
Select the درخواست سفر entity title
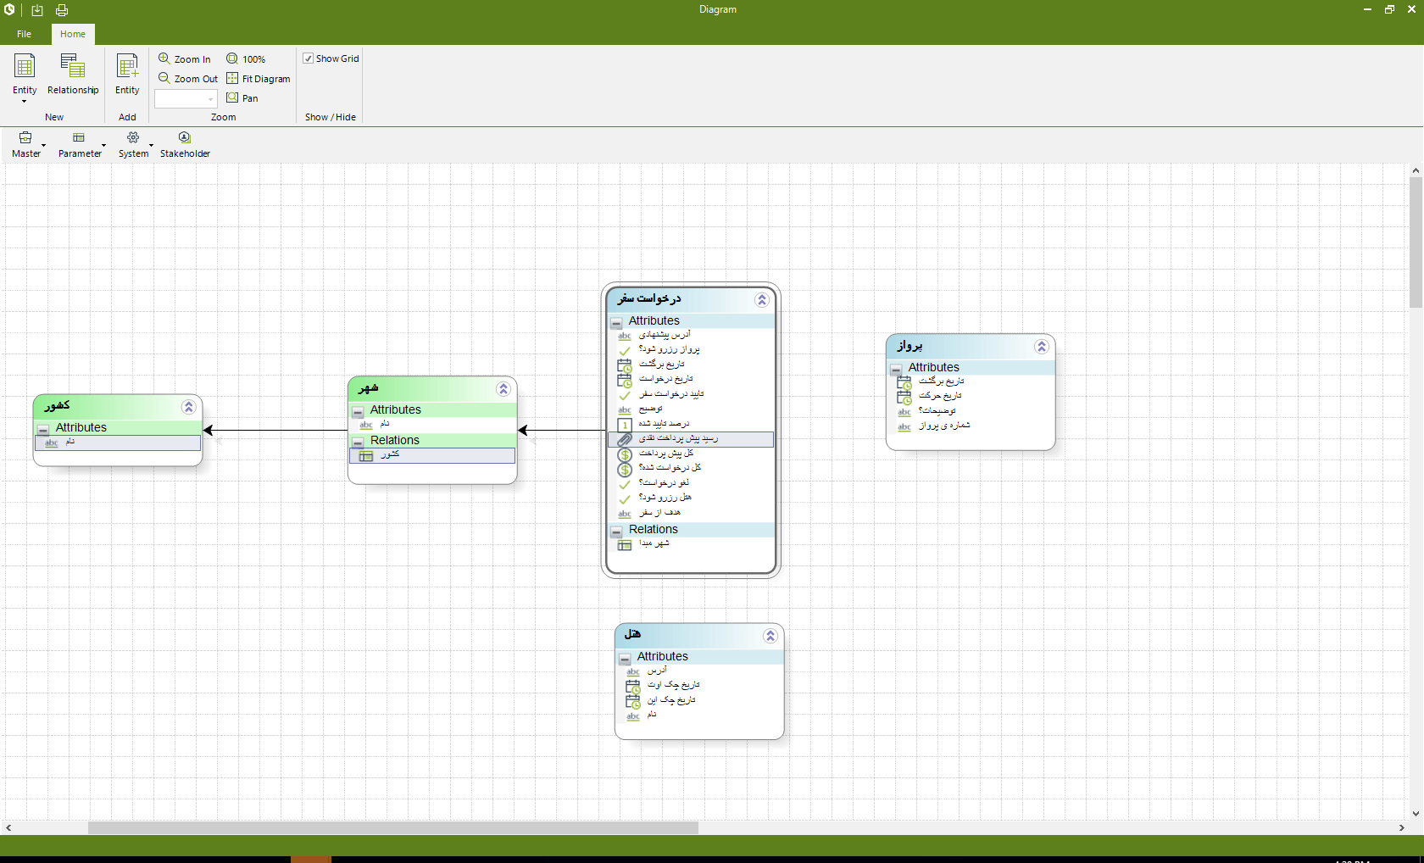[648, 298]
